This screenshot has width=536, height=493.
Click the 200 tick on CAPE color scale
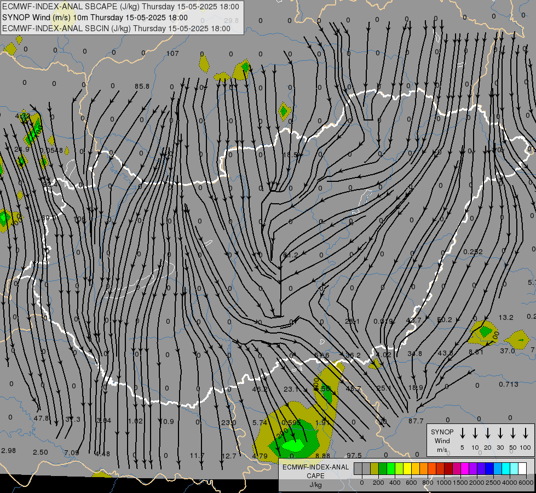pyautogui.click(x=378, y=483)
